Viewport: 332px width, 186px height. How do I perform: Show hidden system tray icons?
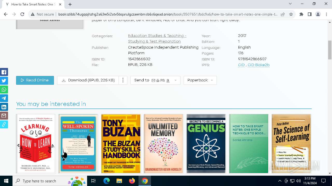280,181
